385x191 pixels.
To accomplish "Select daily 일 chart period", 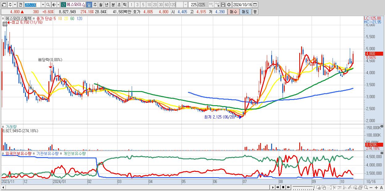I will [89, 5].
